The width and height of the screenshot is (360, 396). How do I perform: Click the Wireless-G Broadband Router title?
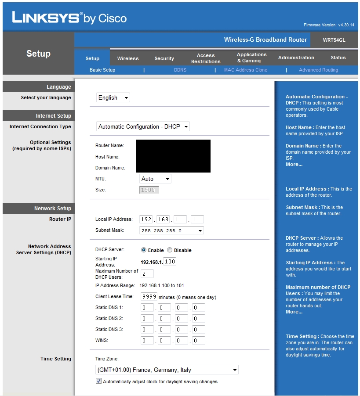[x=265, y=40]
